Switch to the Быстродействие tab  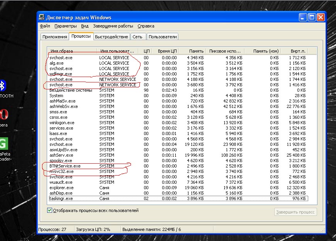(112, 37)
